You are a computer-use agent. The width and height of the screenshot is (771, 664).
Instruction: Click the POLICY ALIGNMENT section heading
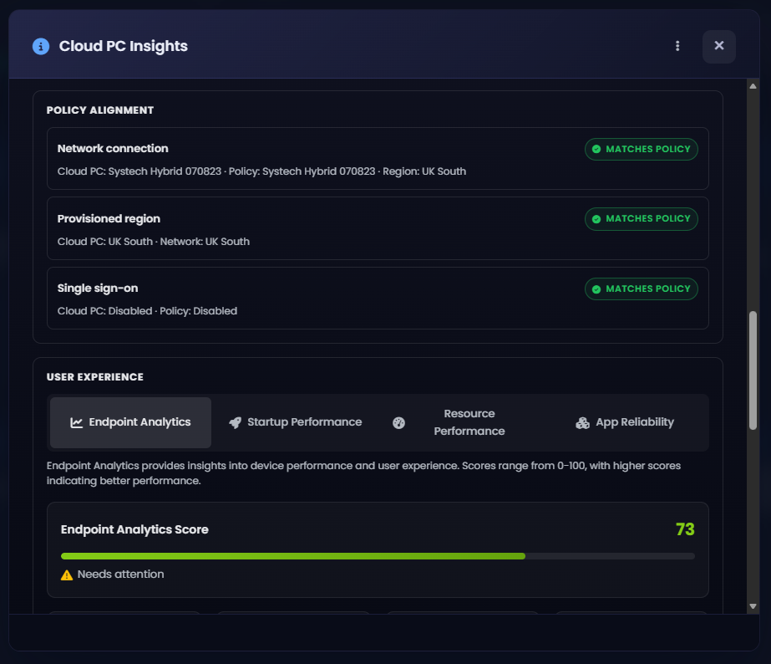click(x=99, y=110)
